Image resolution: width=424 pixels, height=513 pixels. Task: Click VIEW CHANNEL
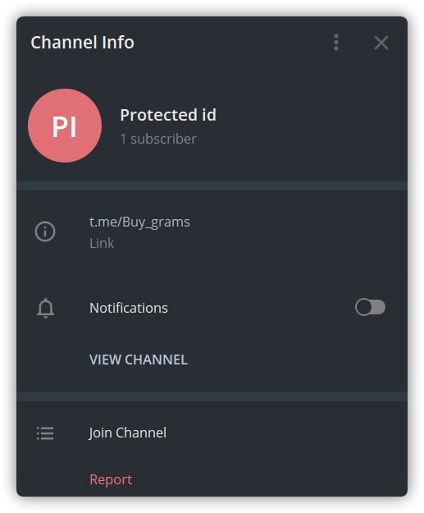click(x=139, y=360)
